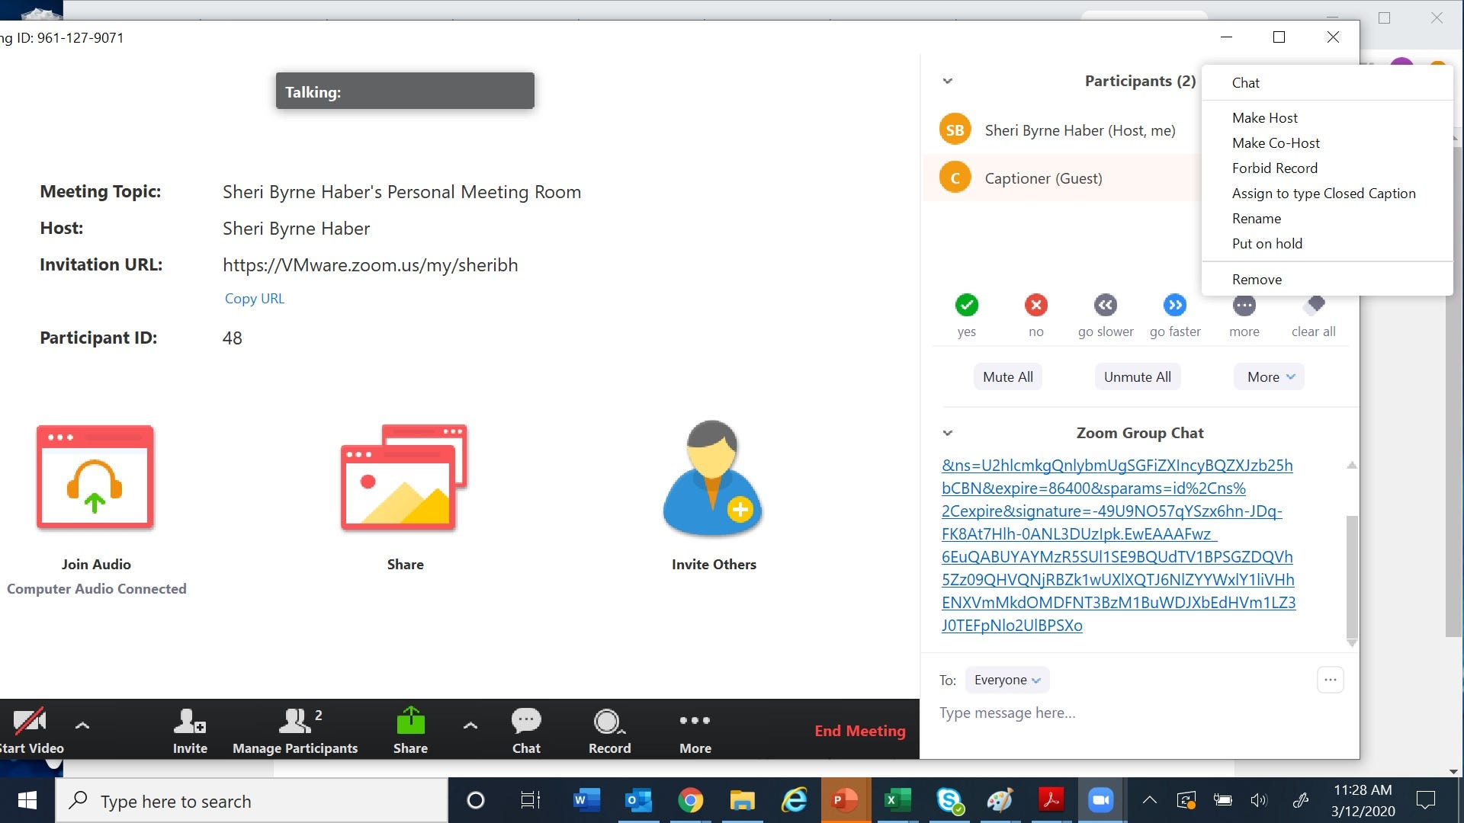Open Excel from the taskbar
This screenshot has width=1464, height=823.
coord(897,800)
